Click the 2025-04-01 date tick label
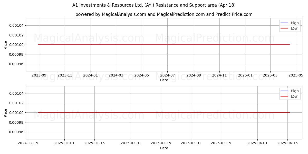The height and width of the screenshot is (154, 308). click(257, 143)
